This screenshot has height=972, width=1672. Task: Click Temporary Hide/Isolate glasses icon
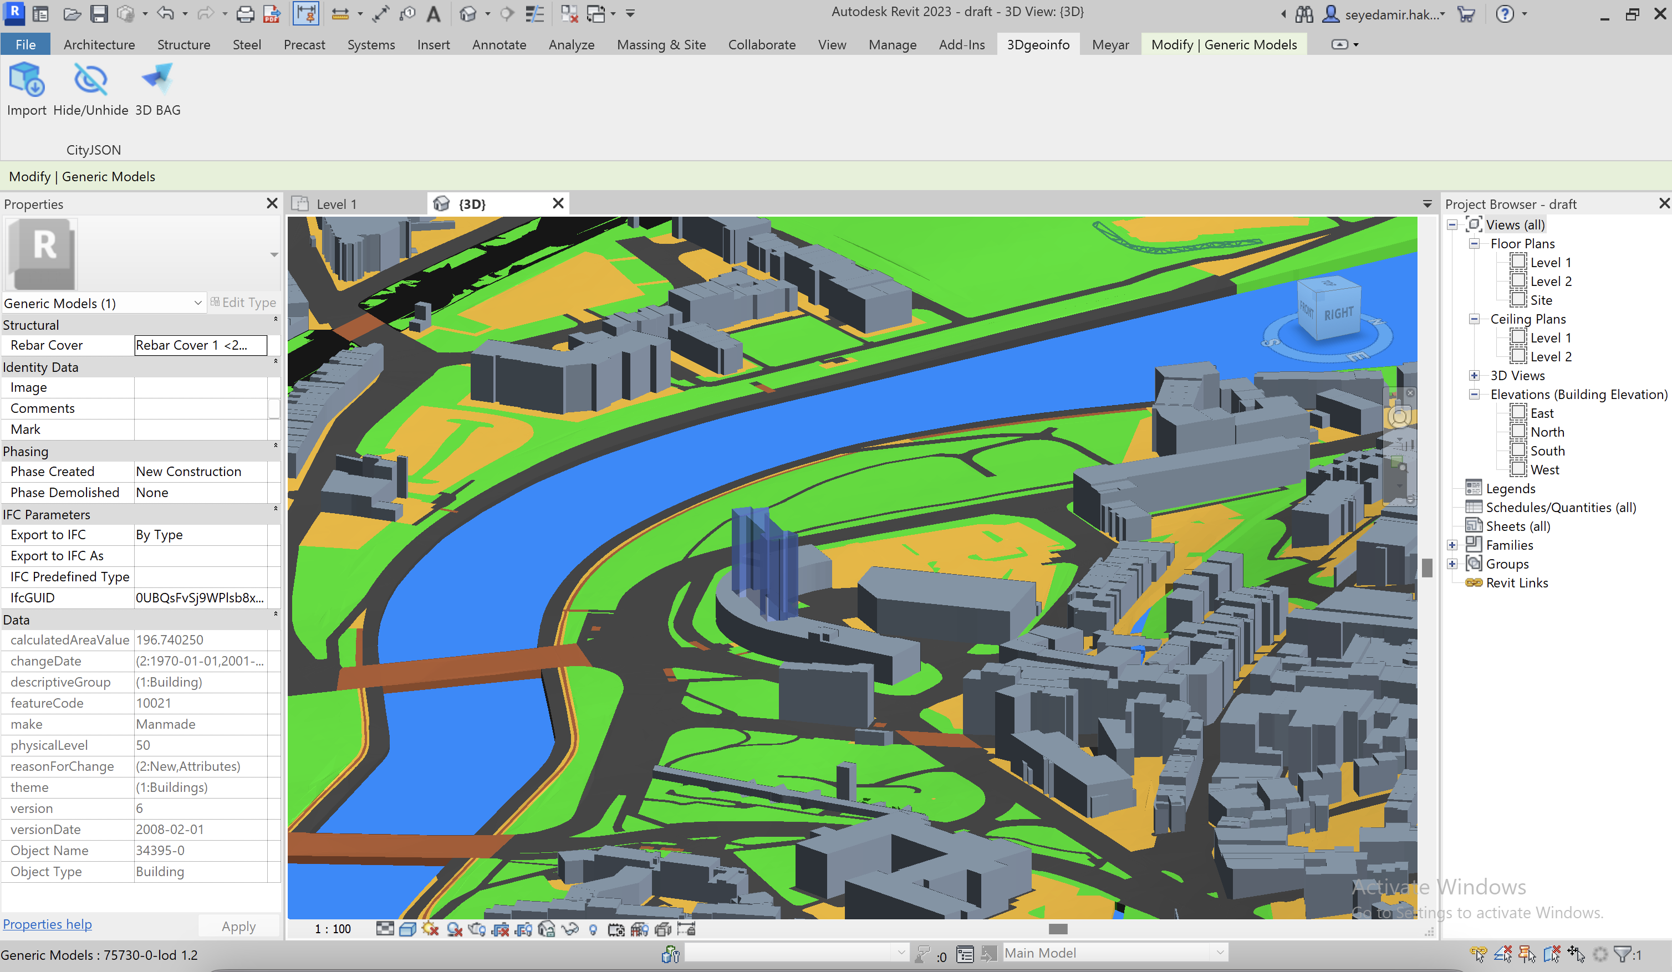[570, 929]
